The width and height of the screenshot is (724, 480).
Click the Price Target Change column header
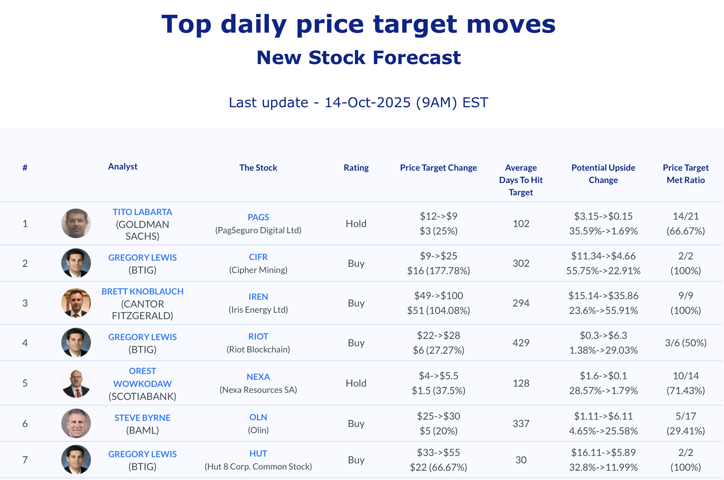(x=438, y=168)
